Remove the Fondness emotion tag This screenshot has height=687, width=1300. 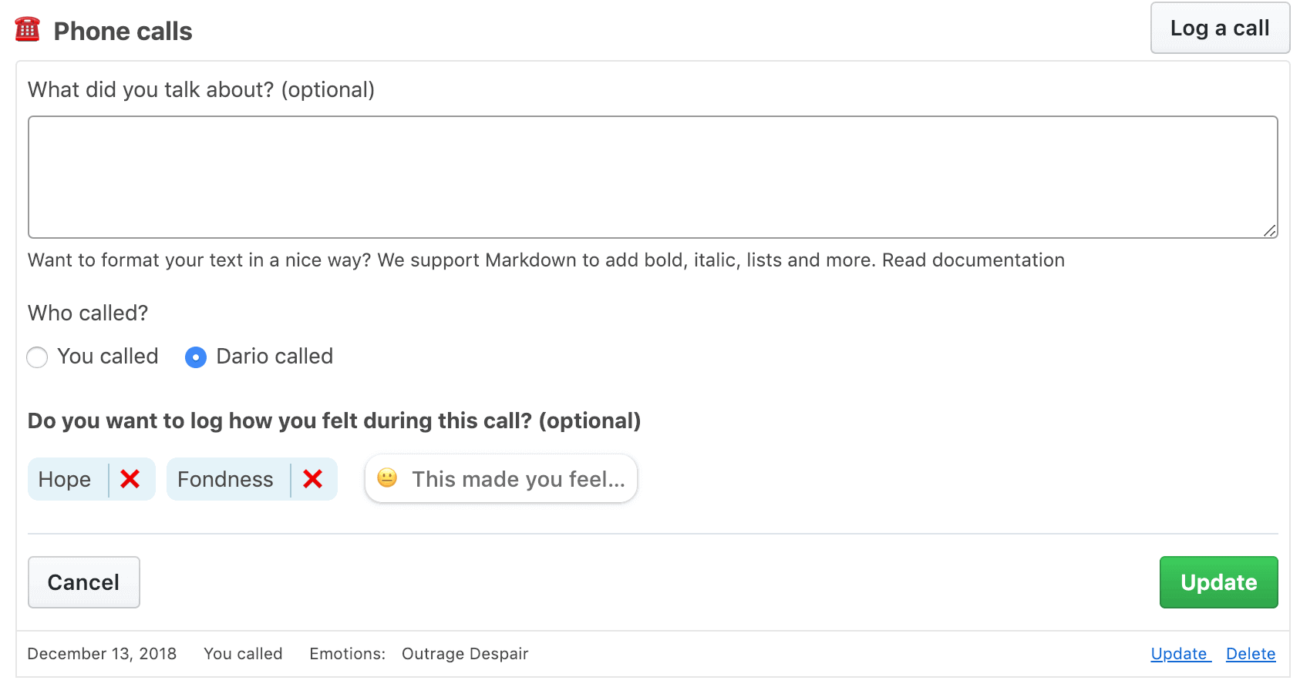tap(313, 479)
